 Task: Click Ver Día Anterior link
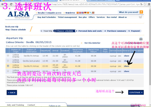(93, 43)
